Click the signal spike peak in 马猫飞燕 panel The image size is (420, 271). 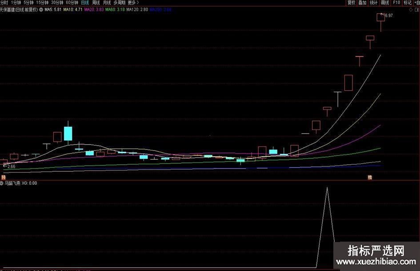tap(327, 188)
